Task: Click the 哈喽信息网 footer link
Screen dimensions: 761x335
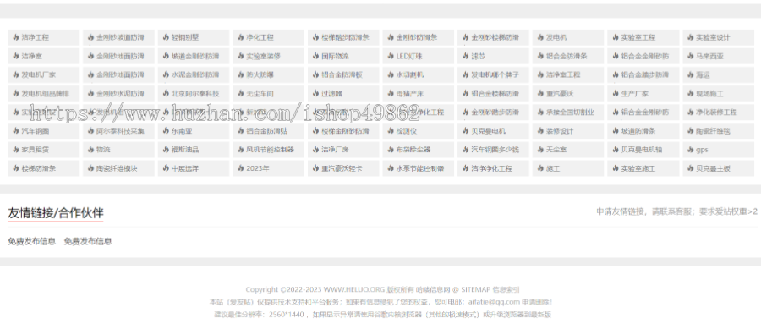Action: coord(434,290)
